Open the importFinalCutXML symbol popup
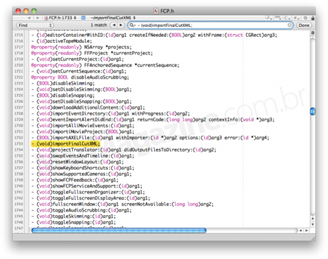This screenshot has width=328, height=259. (x=112, y=18)
